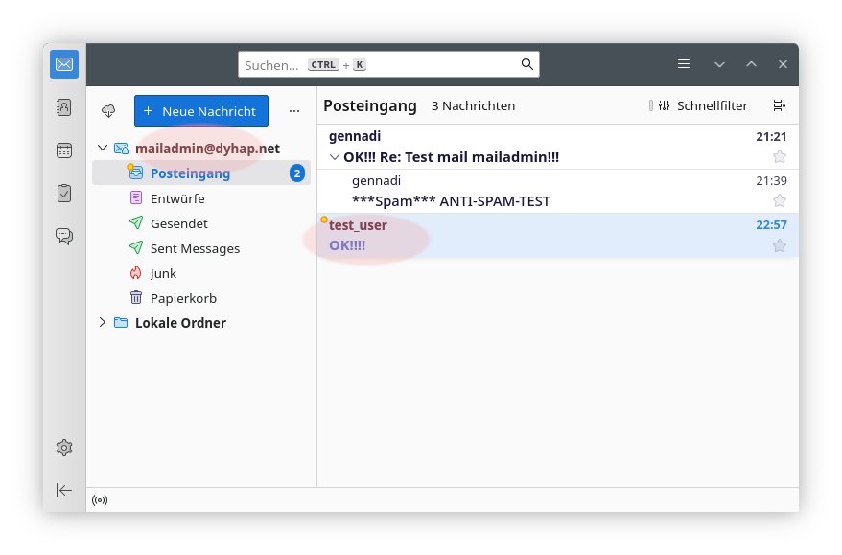Open the Tasks space
This screenshot has height=555, width=842.
coord(64,193)
